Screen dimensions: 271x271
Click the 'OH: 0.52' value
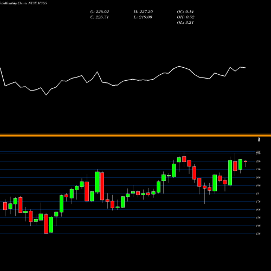(x=185, y=17)
